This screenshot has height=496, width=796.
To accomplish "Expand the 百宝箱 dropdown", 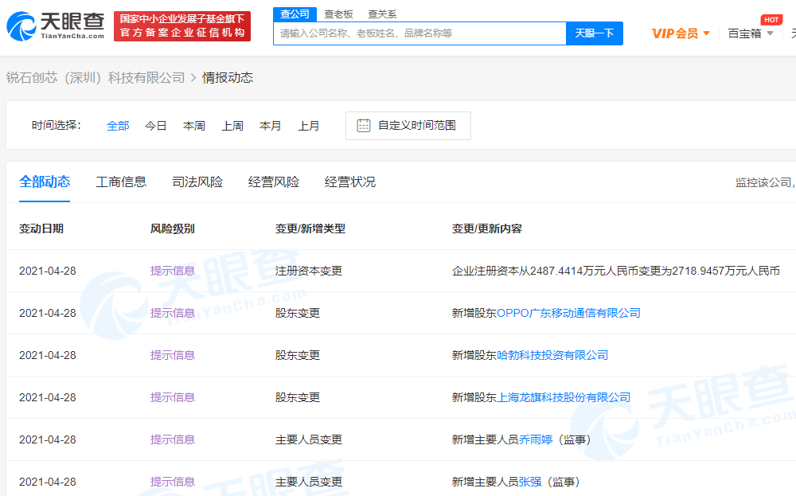I will (x=751, y=33).
